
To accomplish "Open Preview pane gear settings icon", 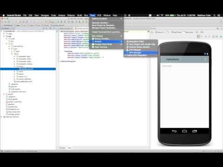I will click(x=217, y=28).
